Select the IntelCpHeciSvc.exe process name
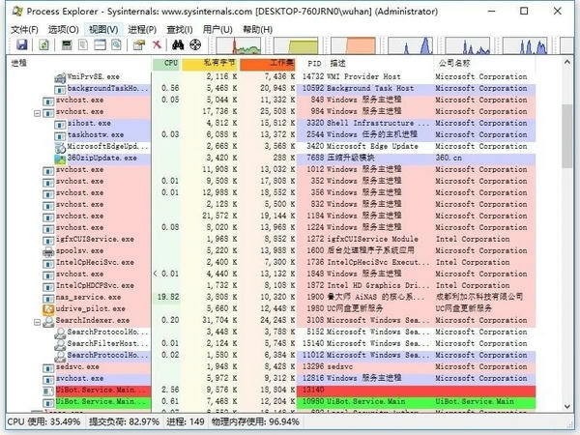The width and height of the screenshot is (580, 435). (x=95, y=263)
